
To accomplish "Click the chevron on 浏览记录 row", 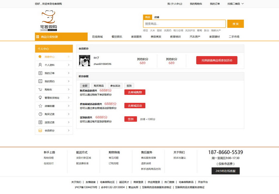I will pos(69,122).
